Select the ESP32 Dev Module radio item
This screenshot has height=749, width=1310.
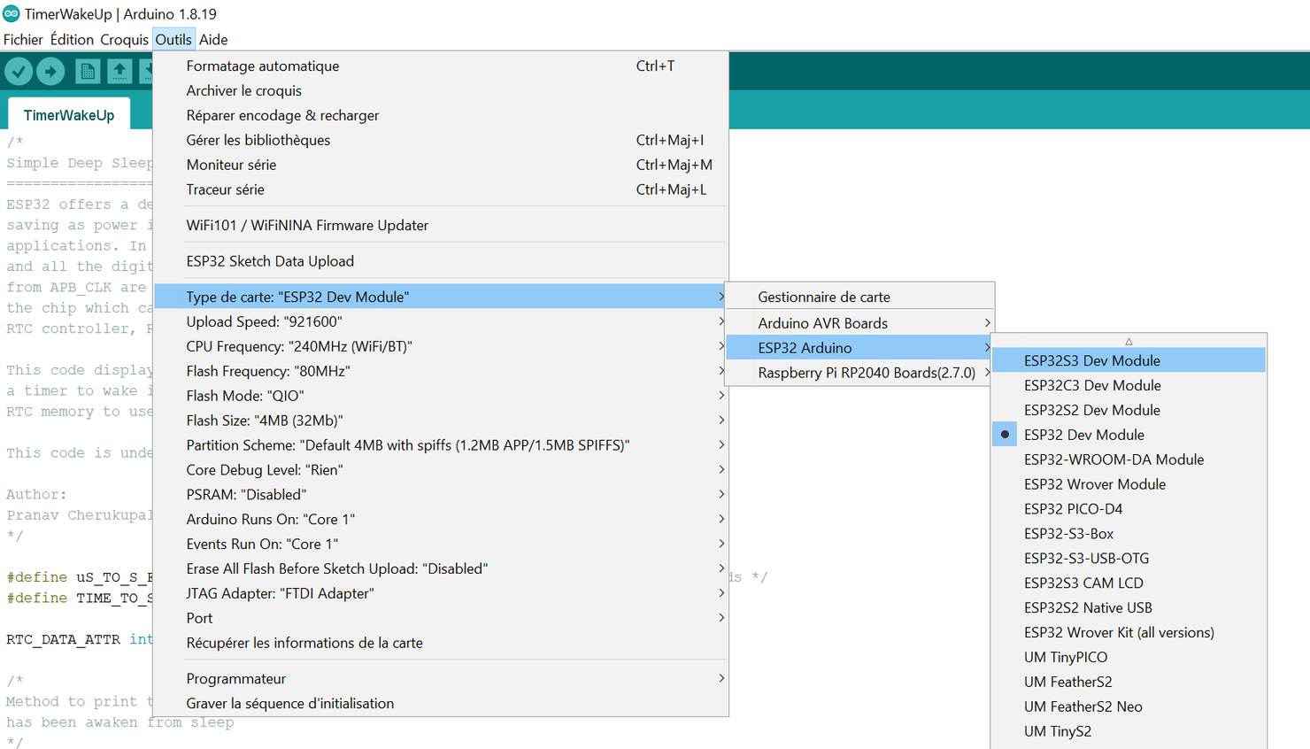(x=1083, y=435)
